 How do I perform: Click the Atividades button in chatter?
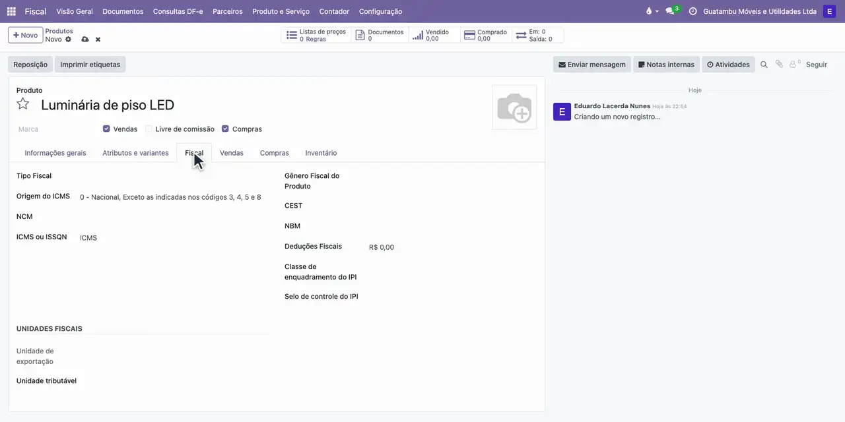click(728, 65)
